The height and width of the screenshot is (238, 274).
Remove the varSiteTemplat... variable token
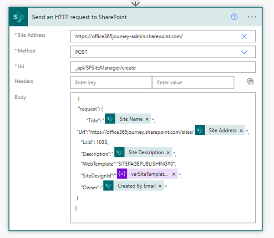point(173,174)
